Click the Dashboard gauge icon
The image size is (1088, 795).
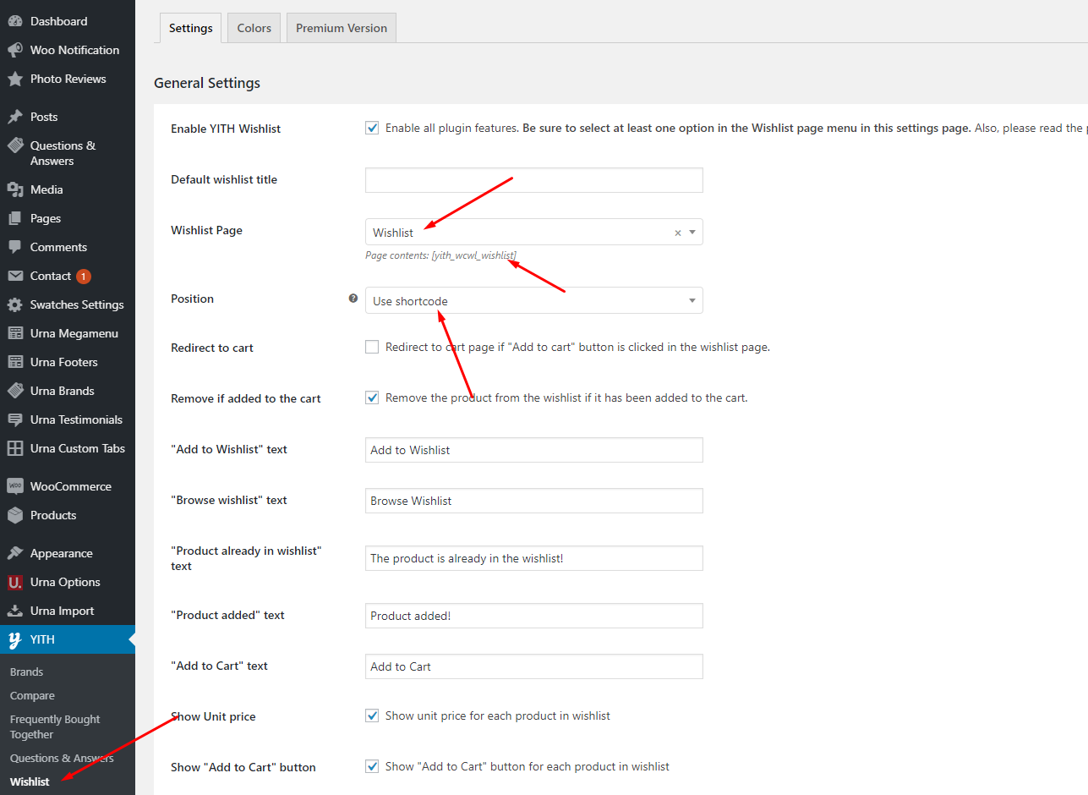[15, 21]
